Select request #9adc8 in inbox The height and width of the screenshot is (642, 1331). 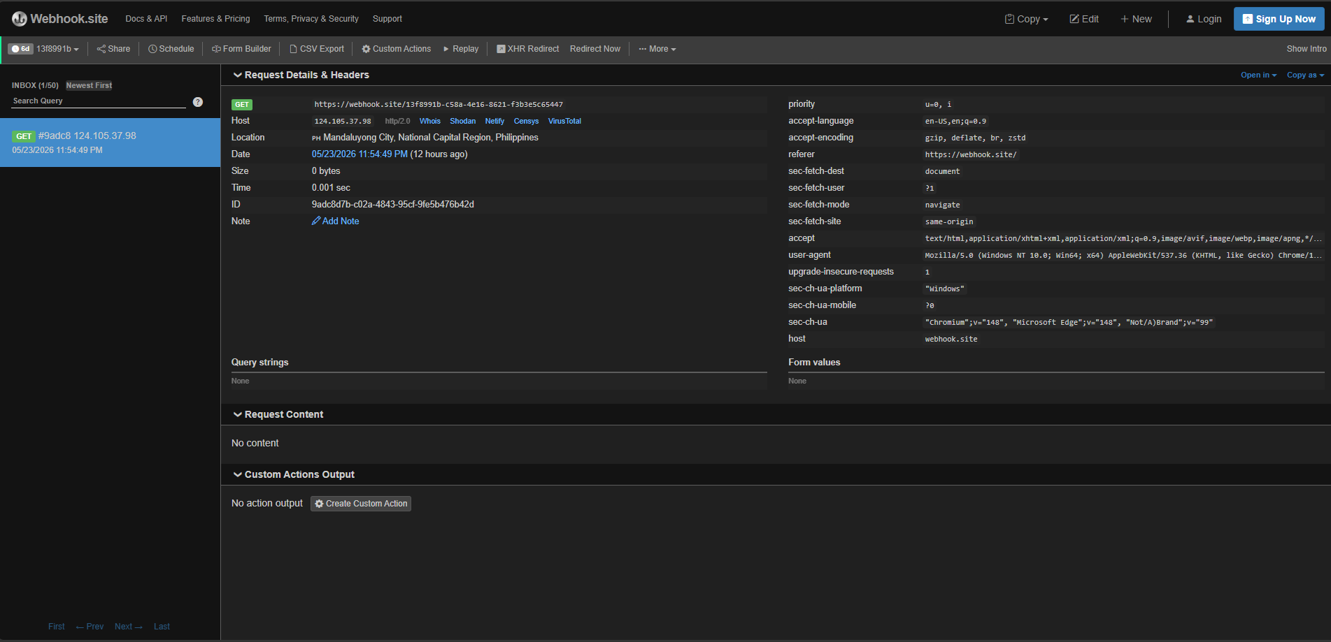pos(111,143)
